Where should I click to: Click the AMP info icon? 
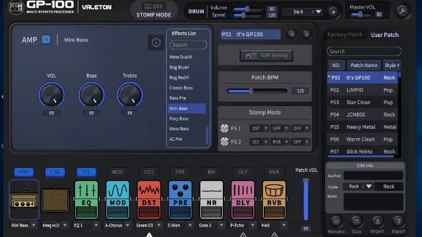(156, 42)
